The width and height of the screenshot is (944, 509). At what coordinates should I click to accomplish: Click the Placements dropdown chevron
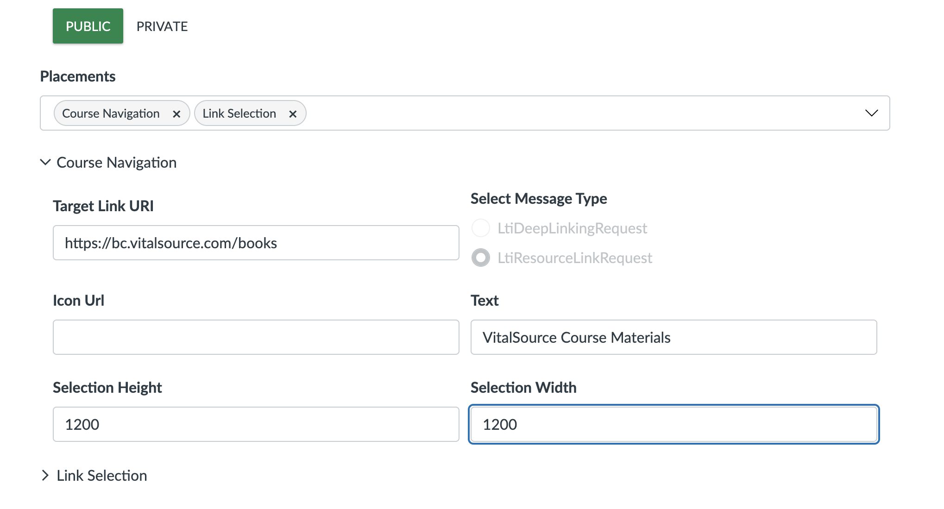click(872, 113)
